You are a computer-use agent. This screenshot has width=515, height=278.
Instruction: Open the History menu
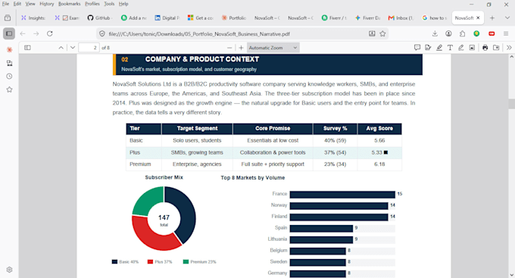[x=47, y=4]
